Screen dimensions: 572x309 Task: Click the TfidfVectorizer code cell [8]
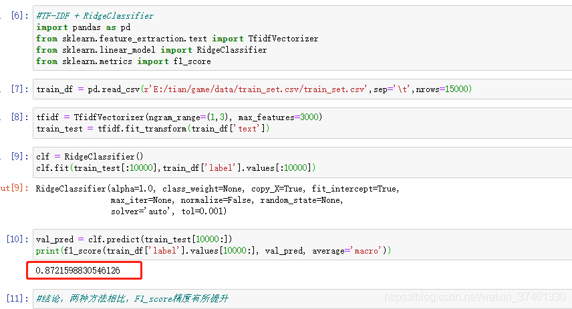pyautogui.click(x=303, y=123)
